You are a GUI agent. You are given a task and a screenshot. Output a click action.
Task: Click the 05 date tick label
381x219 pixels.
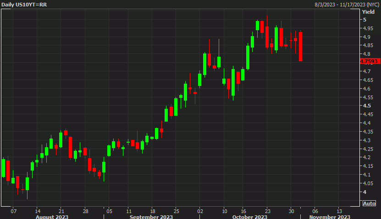pos(109,211)
